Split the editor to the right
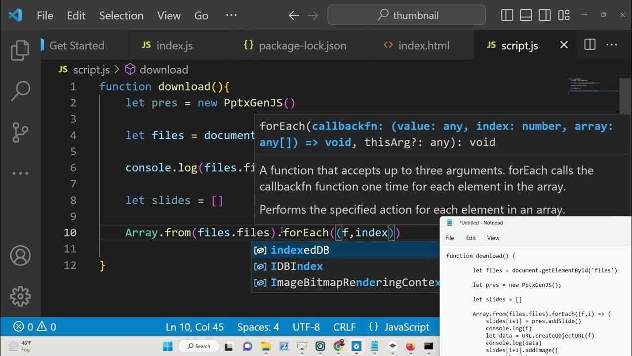Screen dimensions: 632x356 (x=590, y=45)
